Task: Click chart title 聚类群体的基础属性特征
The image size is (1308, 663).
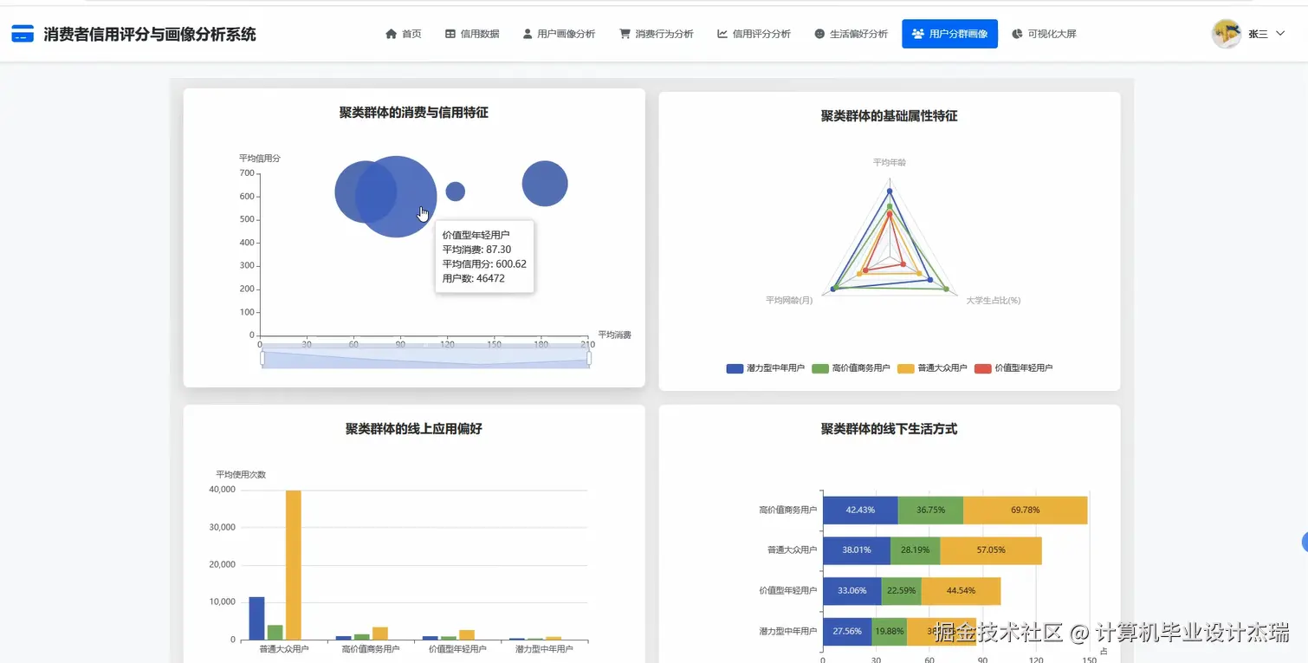Action: [x=889, y=116]
